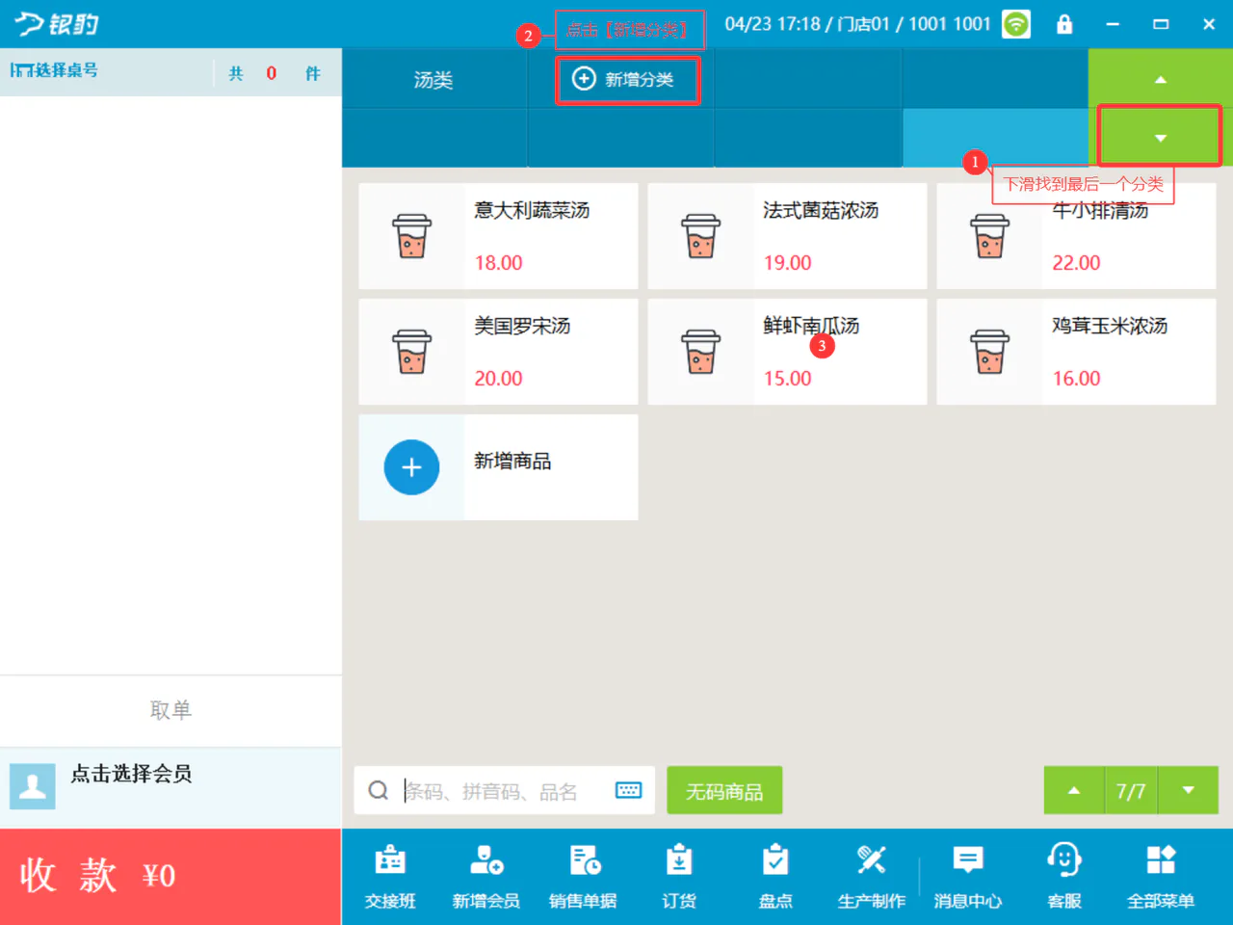Screen dimensions: 1233x925
Task: Click the member avatar icon
Action: [x=33, y=786]
